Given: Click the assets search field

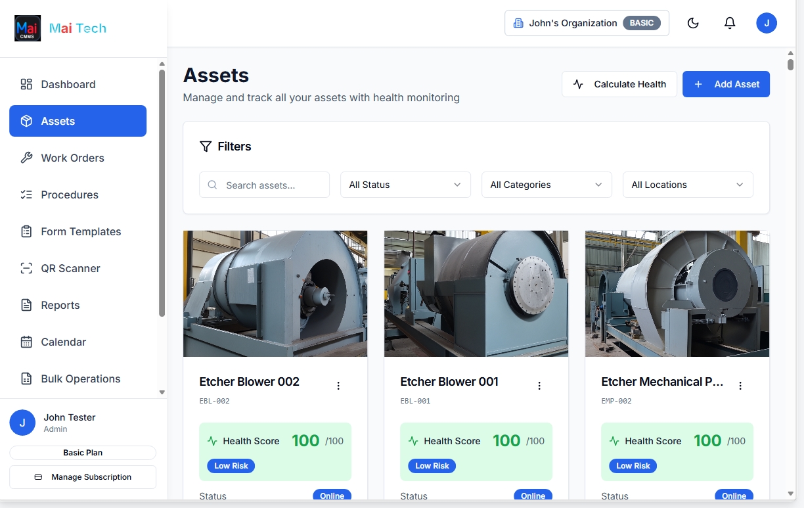Looking at the screenshot, I should (264, 185).
